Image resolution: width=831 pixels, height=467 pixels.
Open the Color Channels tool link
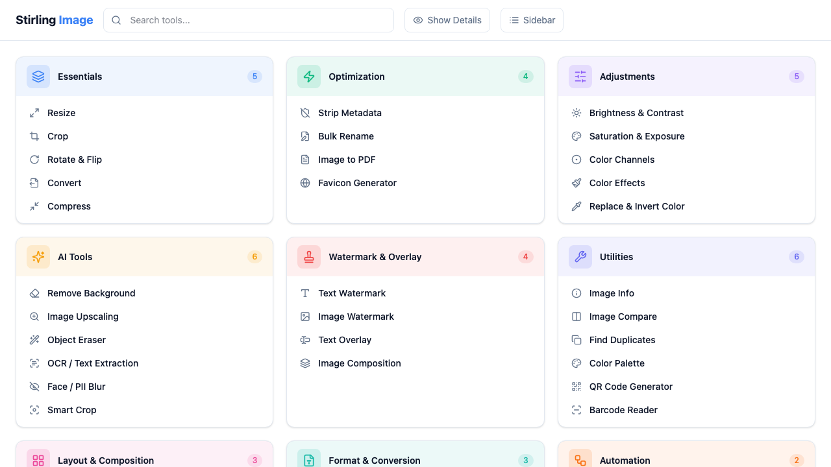(x=686, y=160)
